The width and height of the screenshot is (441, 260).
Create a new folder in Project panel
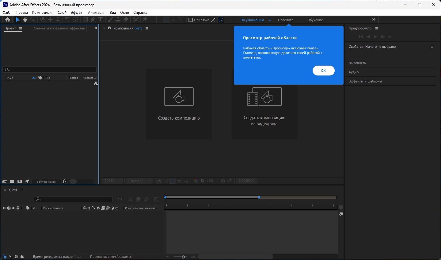click(12, 181)
